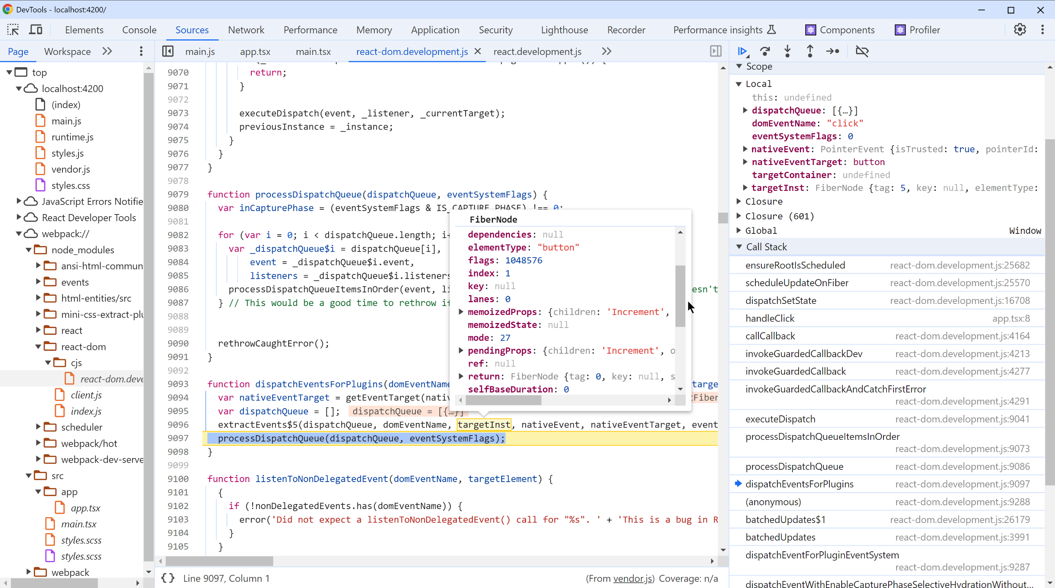The width and height of the screenshot is (1055, 588).
Task: Open app.tsx:8 location link
Action: [x=1011, y=318]
